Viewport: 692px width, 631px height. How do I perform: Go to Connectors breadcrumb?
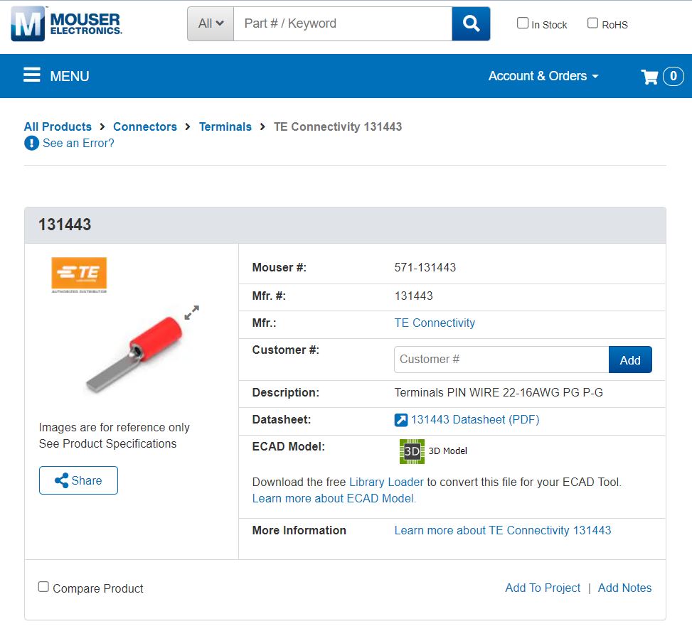[x=145, y=126]
